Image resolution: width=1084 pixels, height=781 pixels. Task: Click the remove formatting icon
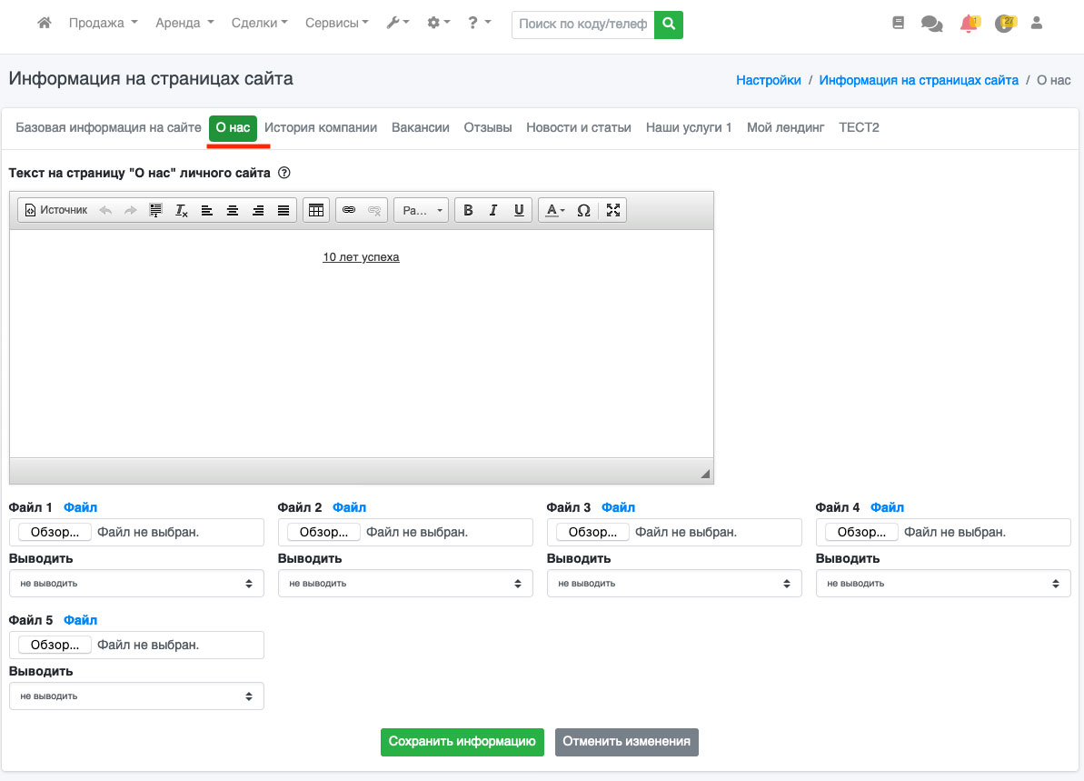click(x=182, y=210)
